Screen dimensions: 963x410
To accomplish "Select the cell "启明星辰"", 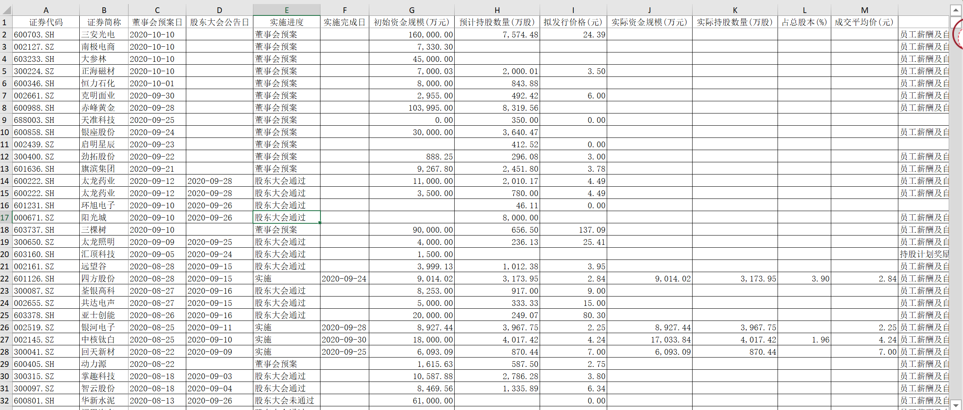I will click(104, 144).
